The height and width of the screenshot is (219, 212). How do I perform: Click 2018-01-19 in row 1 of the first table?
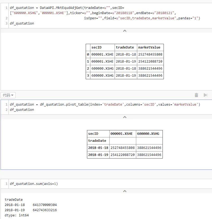click(x=126, y=62)
